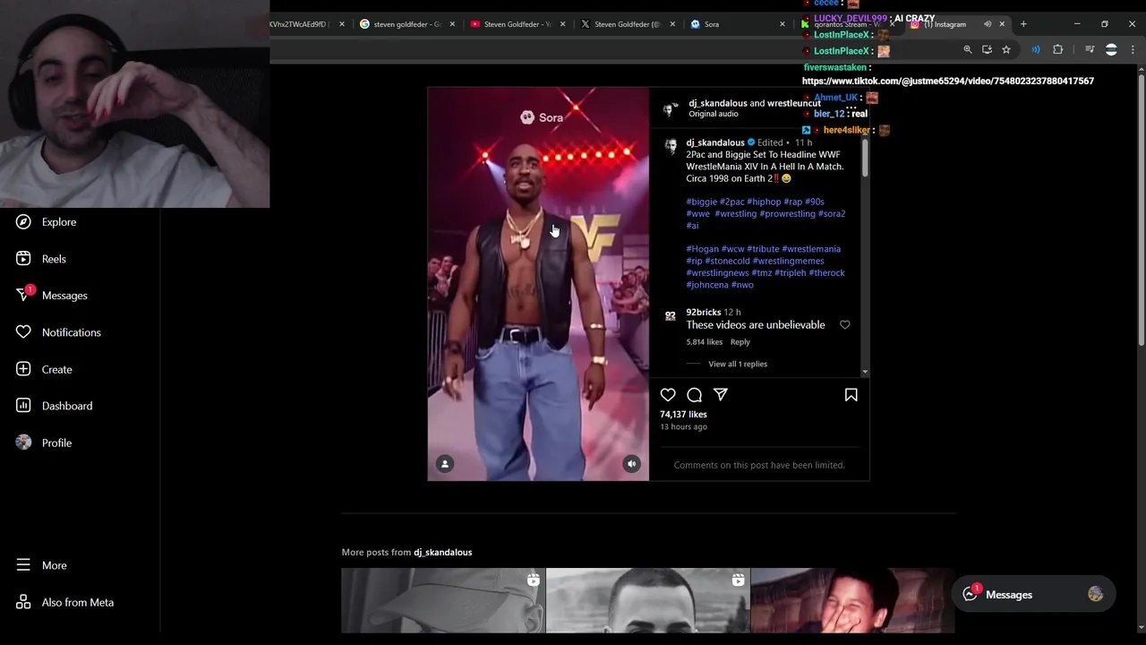Open Dashboard from the sidebar
The height and width of the screenshot is (645, 1146).
[55, 406]
